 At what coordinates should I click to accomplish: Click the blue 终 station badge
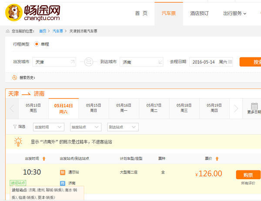point(63,183)
